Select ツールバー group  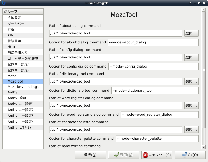tap(23, 24)
